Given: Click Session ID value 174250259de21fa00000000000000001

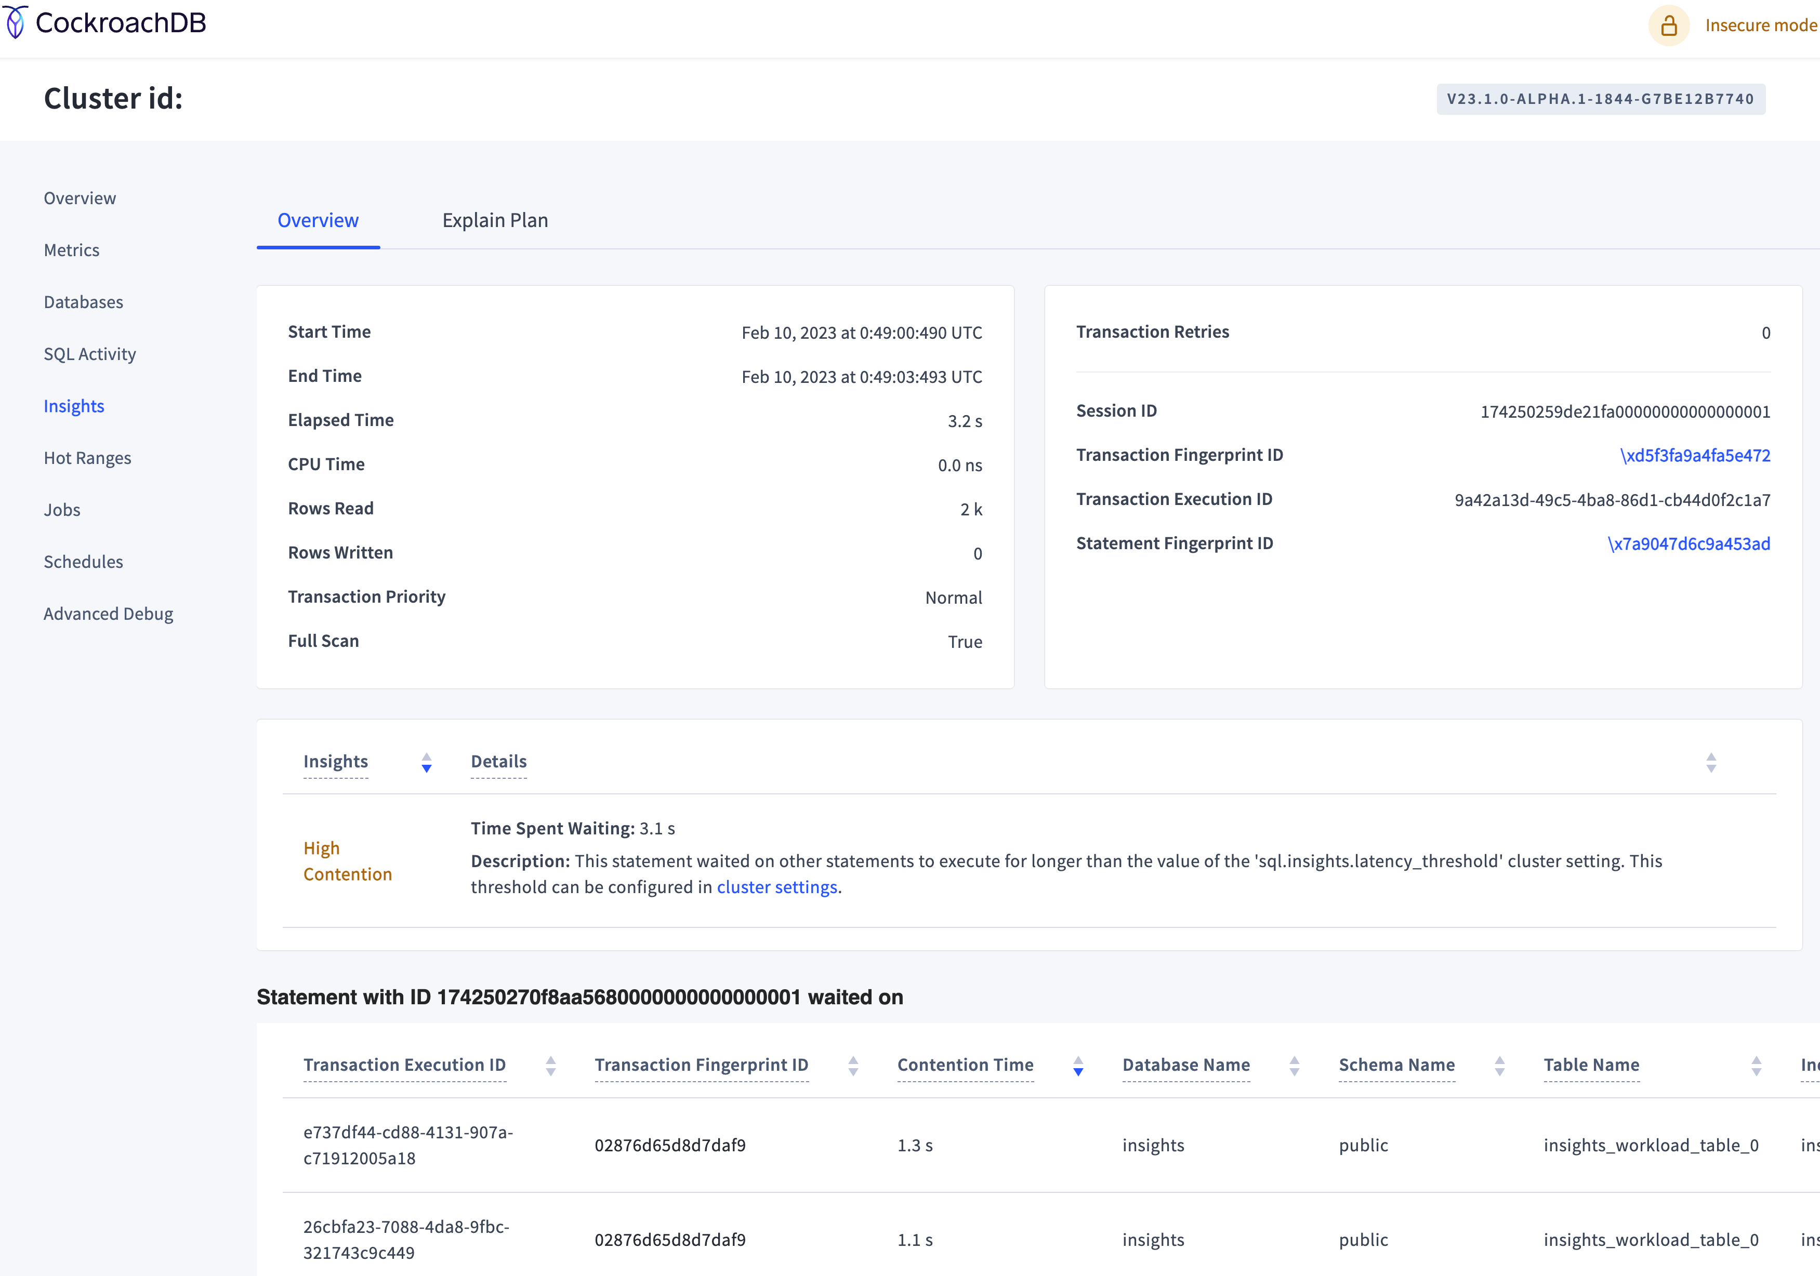Looking at the screenshot, I should coord(1625,412).
